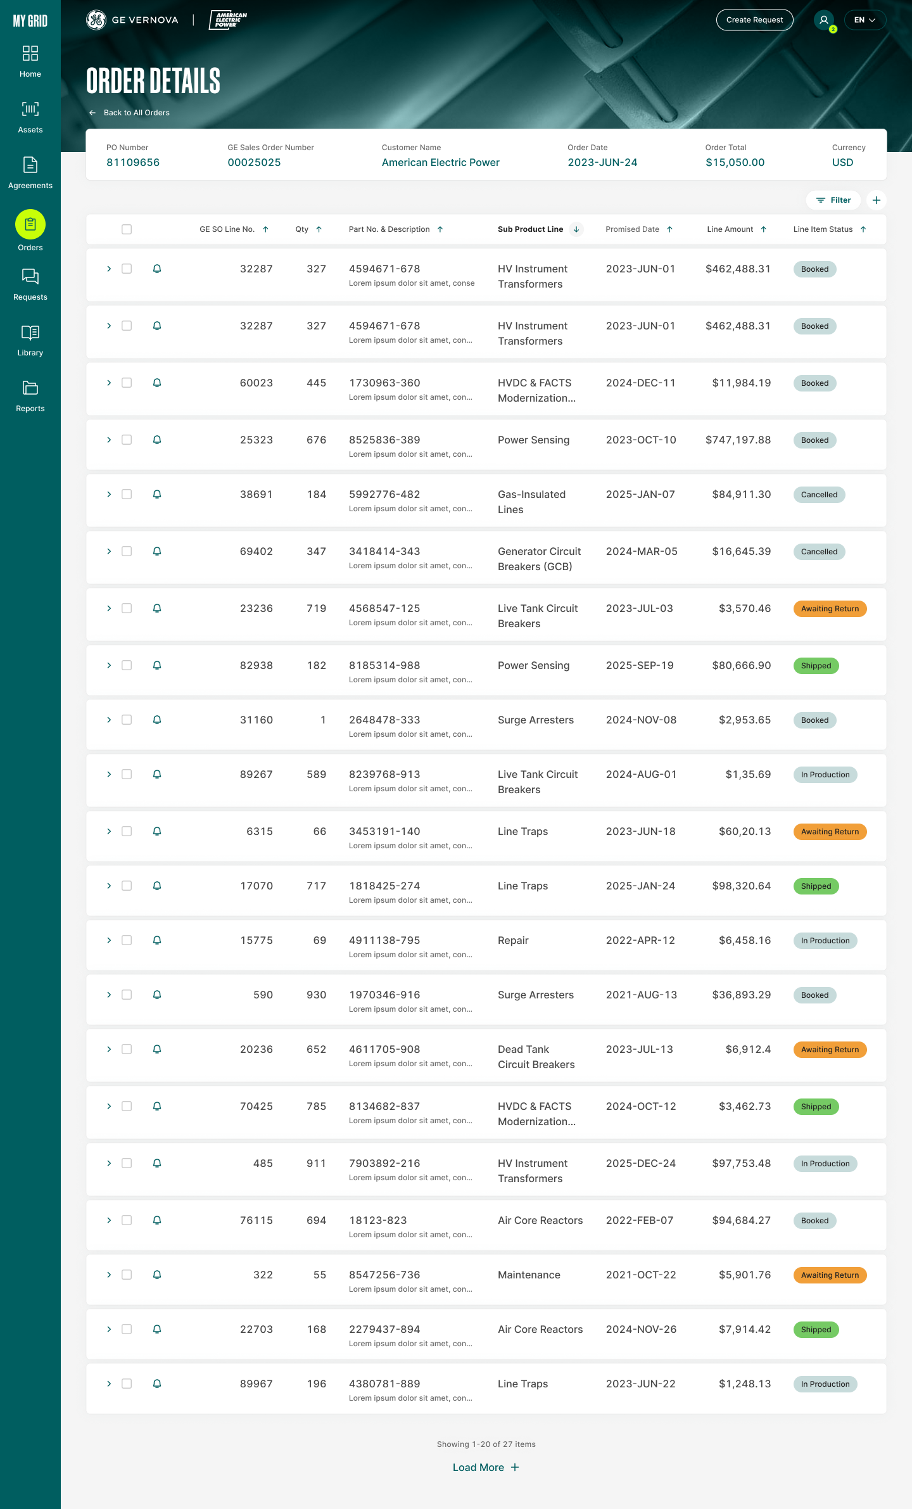Click Cancelled badge for line 38691
The image size is (912, 1509).
[819, 495]
